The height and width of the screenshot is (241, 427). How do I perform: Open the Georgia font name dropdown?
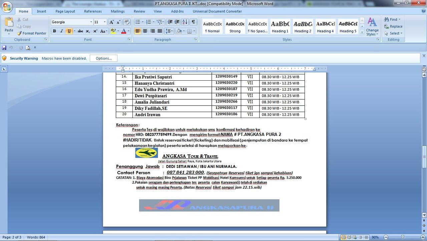[x=91, y=22]
